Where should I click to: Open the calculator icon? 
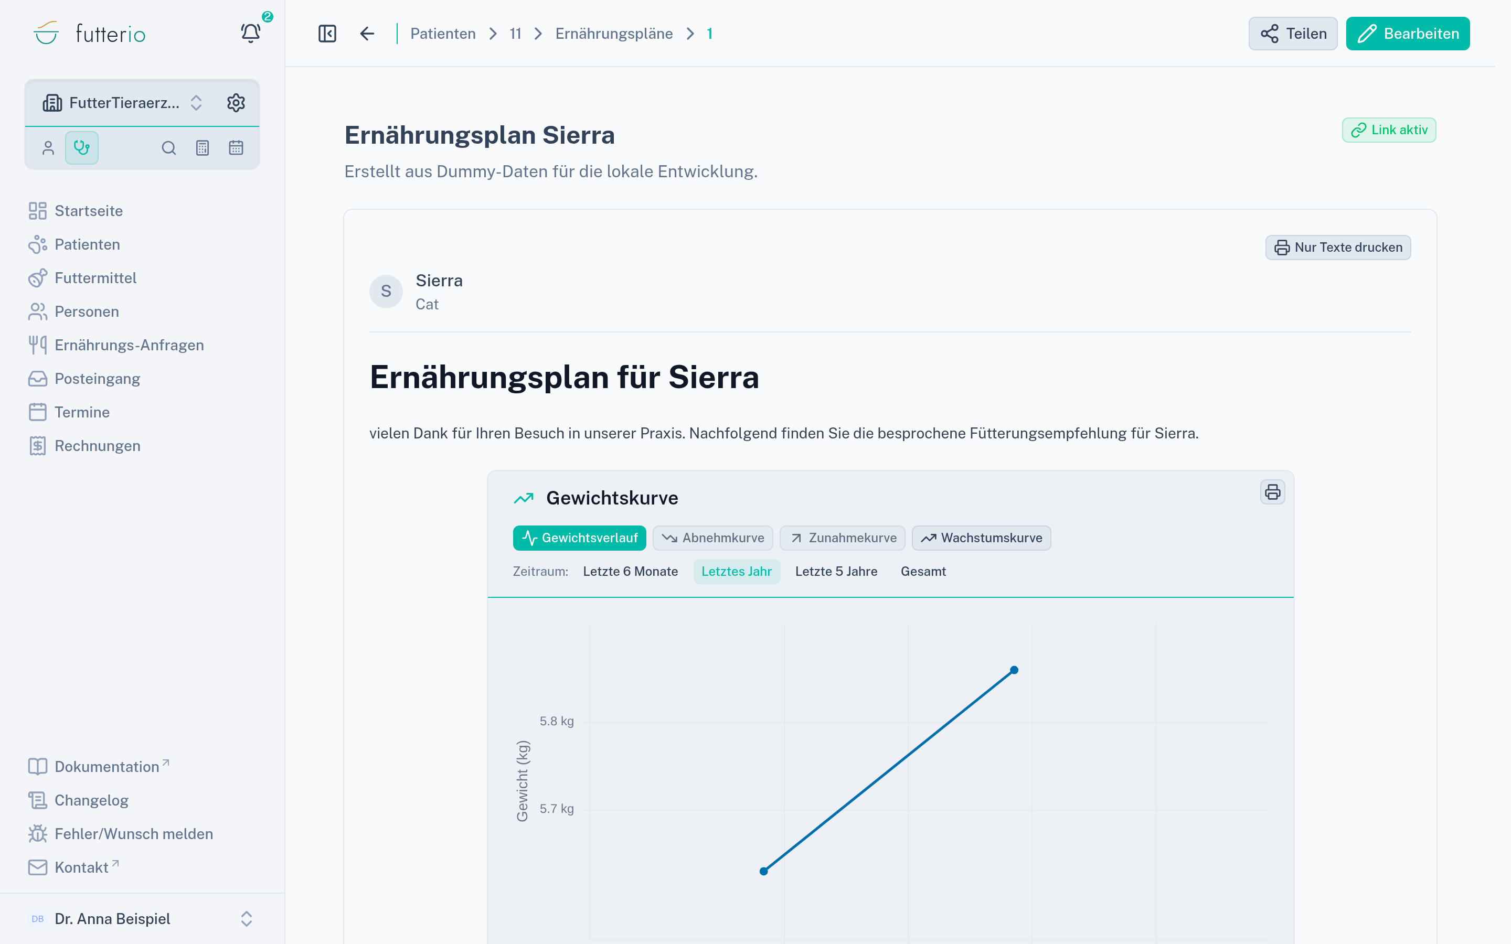click(x=203, y=148)
